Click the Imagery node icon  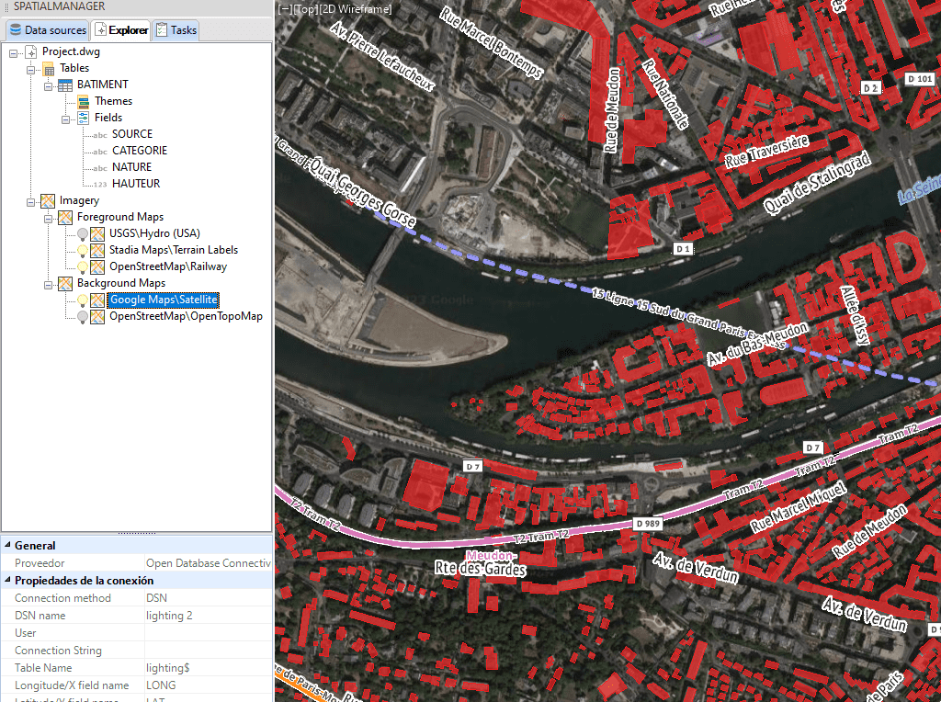48,201
